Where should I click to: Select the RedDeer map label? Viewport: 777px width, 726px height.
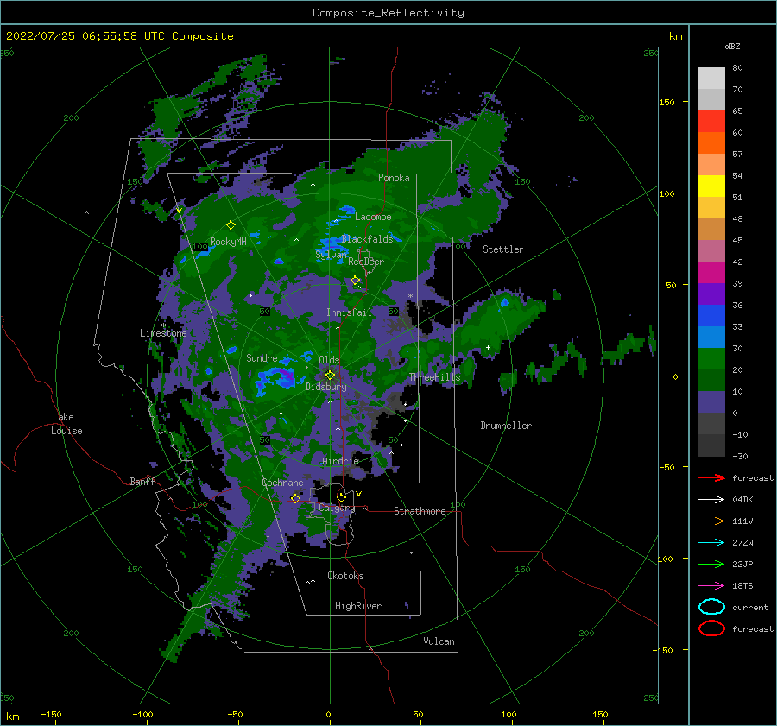pos(366,262)
